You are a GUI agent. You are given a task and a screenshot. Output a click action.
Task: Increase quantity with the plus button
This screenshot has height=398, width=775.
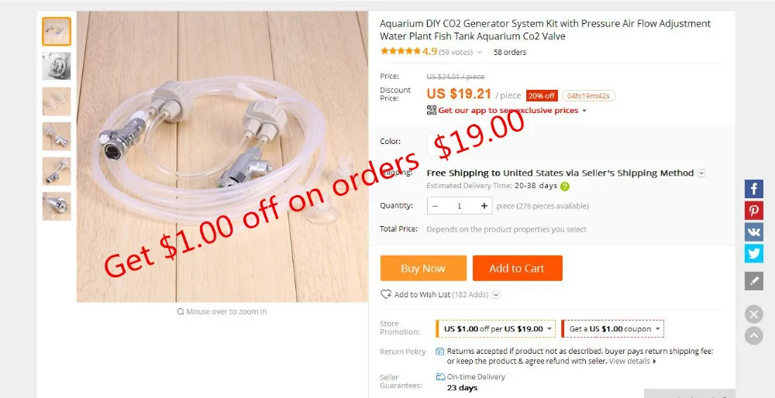pos(484,206)
